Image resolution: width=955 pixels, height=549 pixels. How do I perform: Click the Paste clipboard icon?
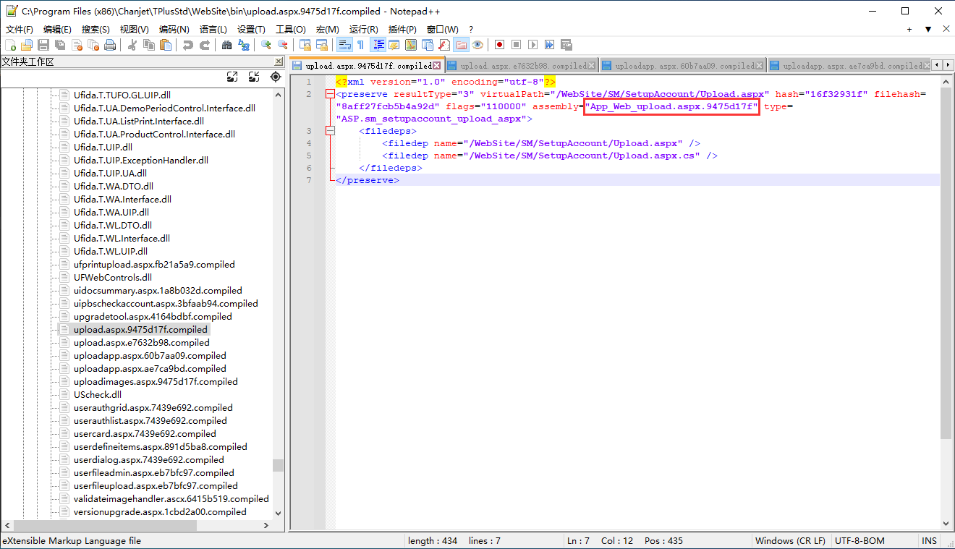click(166, 45)
